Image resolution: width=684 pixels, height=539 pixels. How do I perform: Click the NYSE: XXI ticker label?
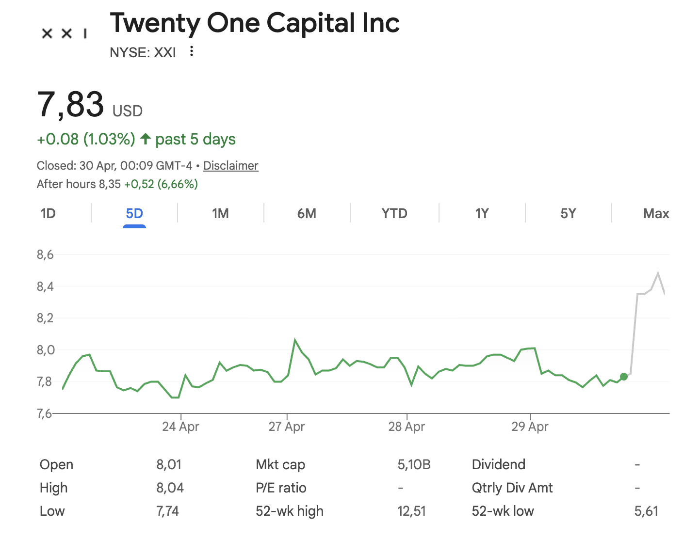pos(143,52)
